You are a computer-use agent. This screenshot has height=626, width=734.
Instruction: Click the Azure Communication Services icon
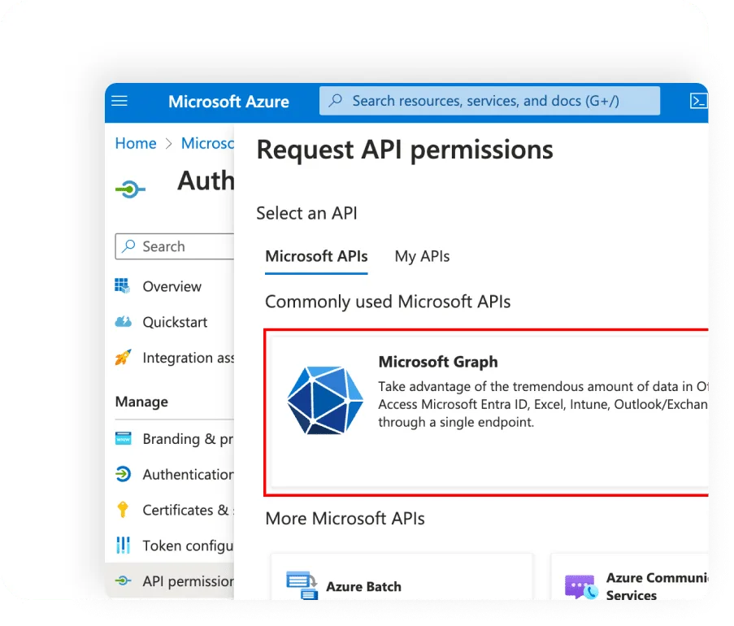(581, 587)
